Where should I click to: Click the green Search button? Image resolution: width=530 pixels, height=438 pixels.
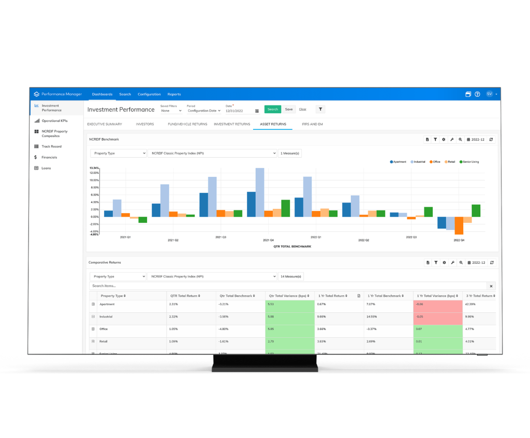[x=273, y=109]
